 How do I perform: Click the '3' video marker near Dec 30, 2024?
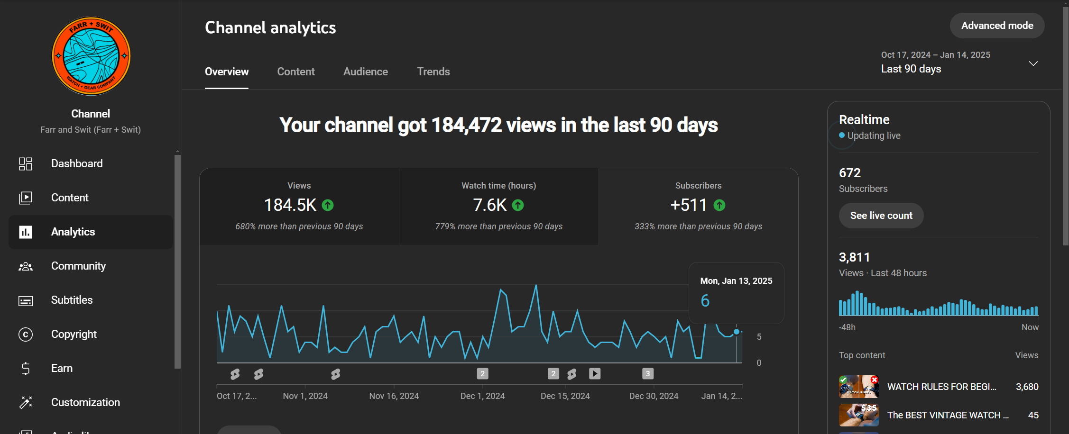(x=648, y=374)
